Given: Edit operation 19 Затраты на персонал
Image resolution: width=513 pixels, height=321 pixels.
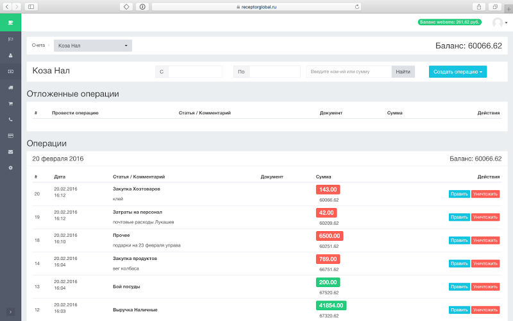Looking at the screenshot, I should [459, 217].
